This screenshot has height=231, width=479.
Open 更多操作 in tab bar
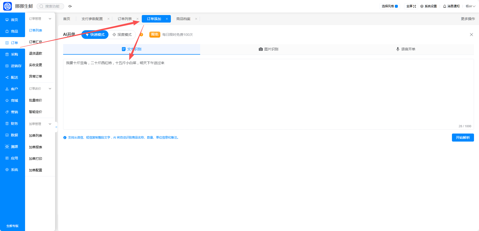[x=468, y=19]
